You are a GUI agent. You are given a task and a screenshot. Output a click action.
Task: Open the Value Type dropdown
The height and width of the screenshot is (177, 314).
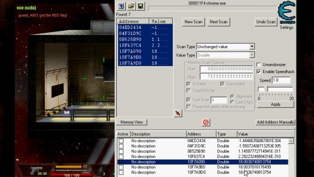[252, 55]
